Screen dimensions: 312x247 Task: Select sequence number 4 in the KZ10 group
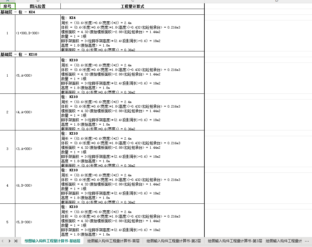[x=8, y=185]
